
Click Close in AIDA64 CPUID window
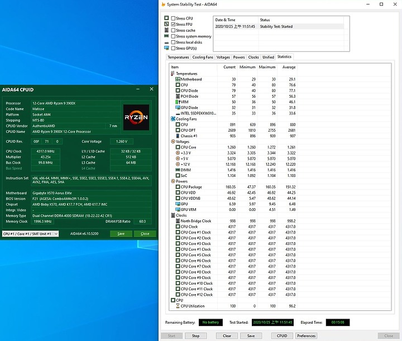[x=145, y=234]
